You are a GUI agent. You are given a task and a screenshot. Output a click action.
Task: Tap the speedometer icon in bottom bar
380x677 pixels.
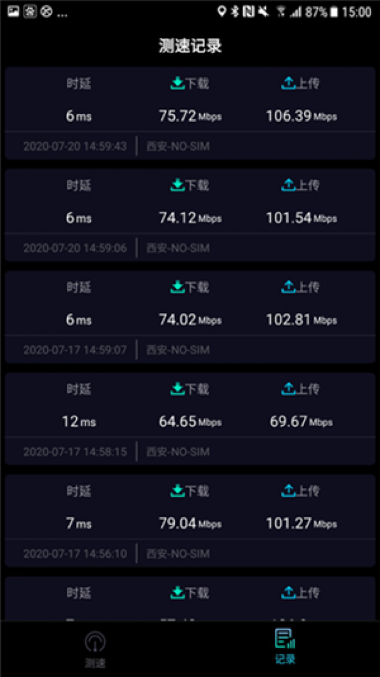click(95, 641)
